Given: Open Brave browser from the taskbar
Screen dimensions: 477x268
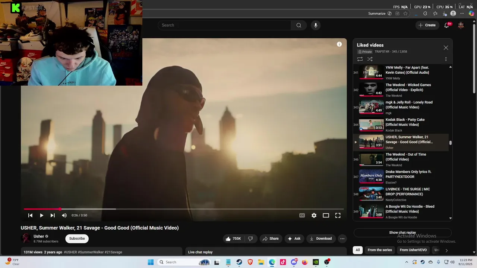Looking at the screenshot, I should 250,262.
